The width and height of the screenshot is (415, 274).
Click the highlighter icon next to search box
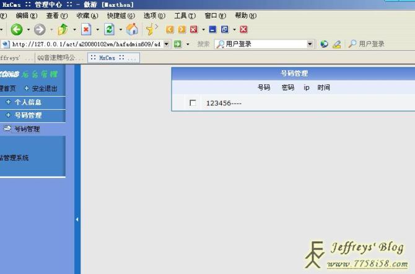coord(336,44)
